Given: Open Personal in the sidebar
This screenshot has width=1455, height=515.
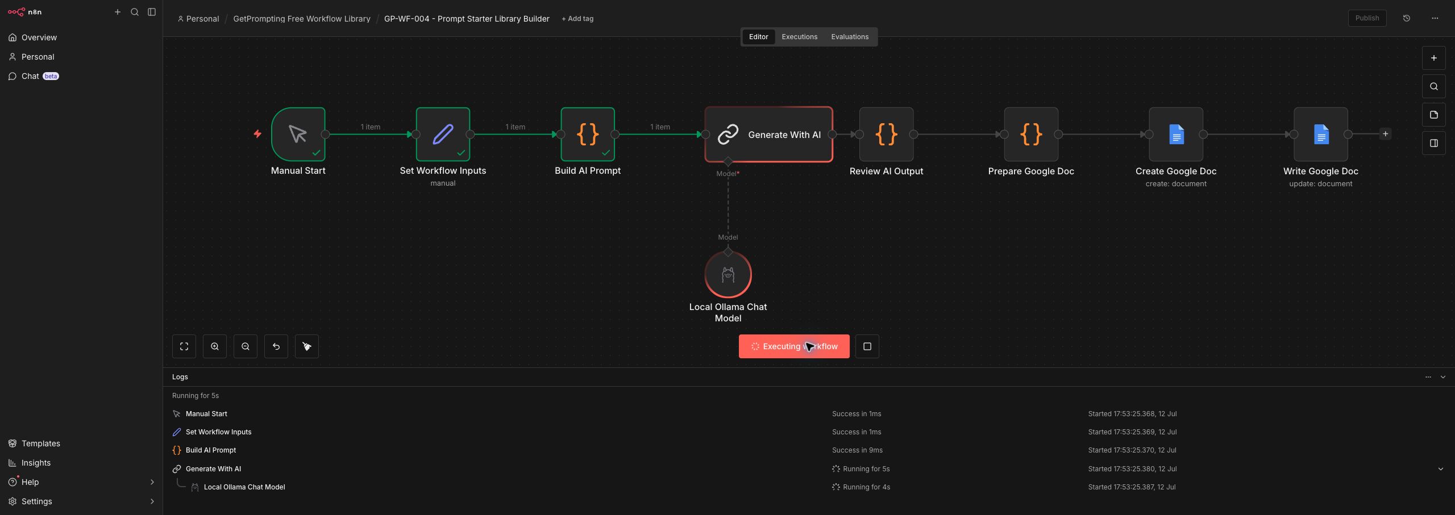Looking at the screenshot, I should [x=81, y=57].
